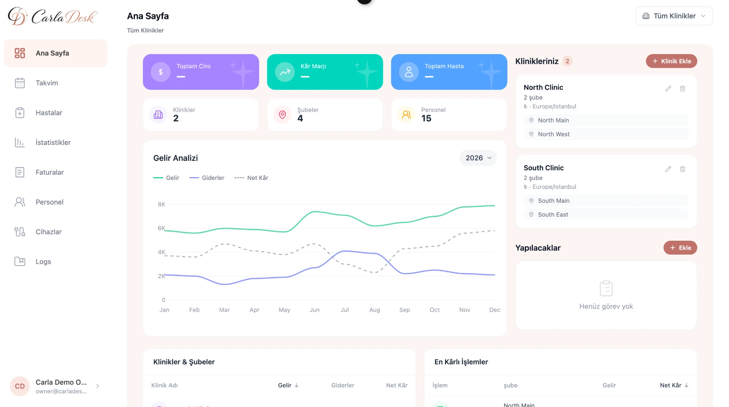Screen dimensions: 729x407
Task: Delete North Clinic with the trash icon
Action: click(683, 89)
